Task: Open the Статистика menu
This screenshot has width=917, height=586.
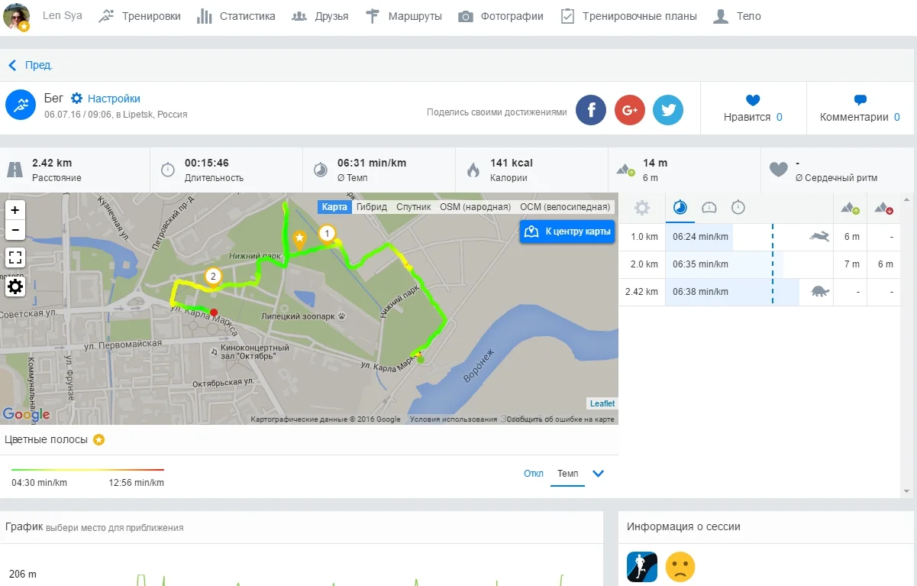Action: coord(236,16)
